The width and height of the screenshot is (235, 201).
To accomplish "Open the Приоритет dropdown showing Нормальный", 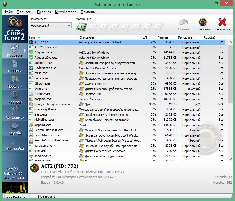I will pos(51,26).
